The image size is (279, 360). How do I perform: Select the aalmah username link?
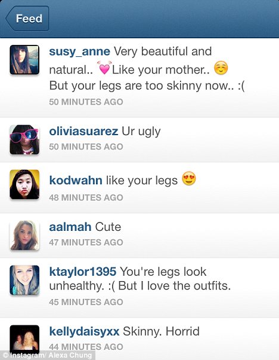(x=70, y=227)
